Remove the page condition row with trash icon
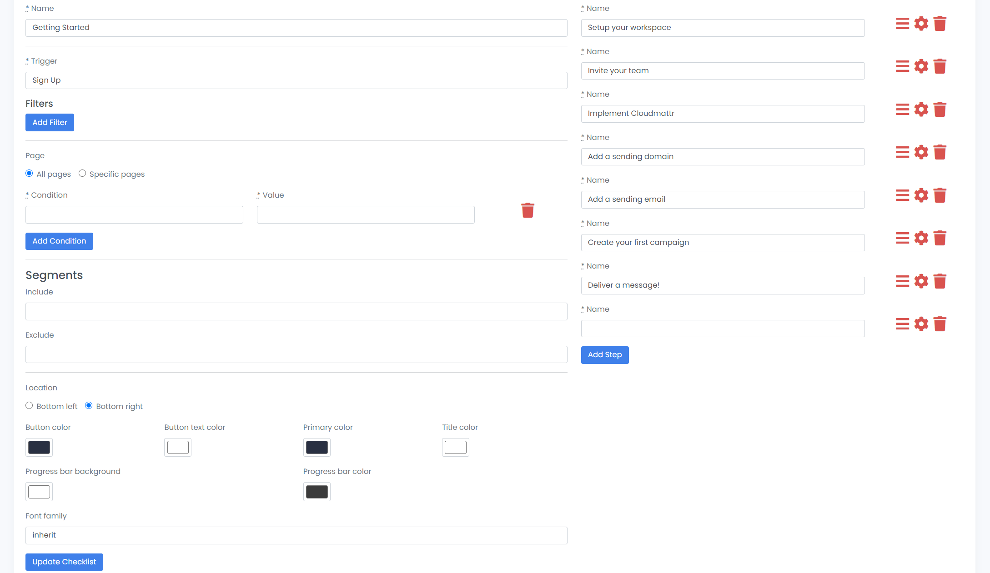 pyautogui.click(x=528, y=210)
